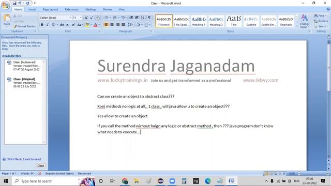331x186 pixels.
Task: Open the Change Case dropdown
Action: click(80, 25)
